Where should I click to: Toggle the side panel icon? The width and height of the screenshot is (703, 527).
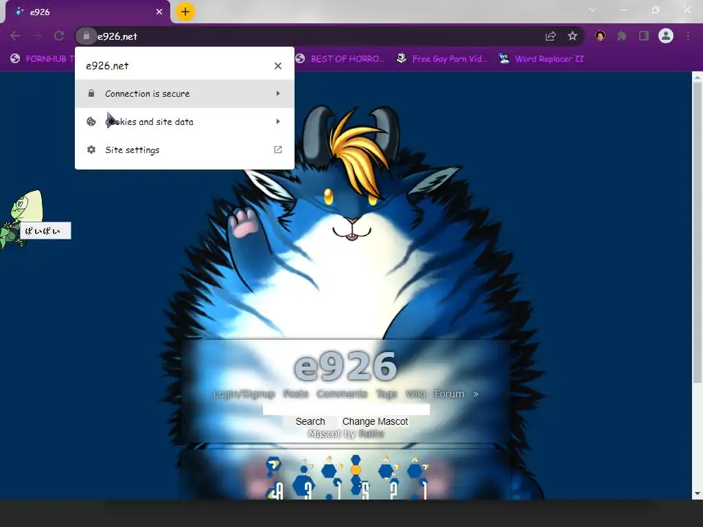click(x=644, y=36)
